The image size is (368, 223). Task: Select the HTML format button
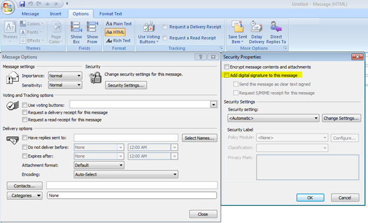tap(115, 32)
